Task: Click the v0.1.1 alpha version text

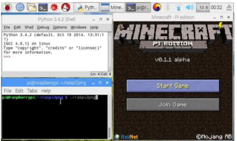Action: [x=172, y=60]
